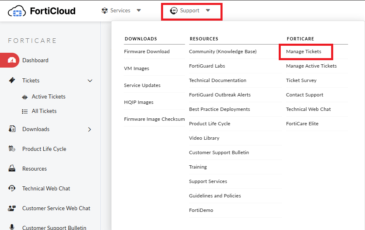This screenshot has height=230, width=365.
Task: Expand the Downloads sidebar arrow
Action: click(90, 129)
